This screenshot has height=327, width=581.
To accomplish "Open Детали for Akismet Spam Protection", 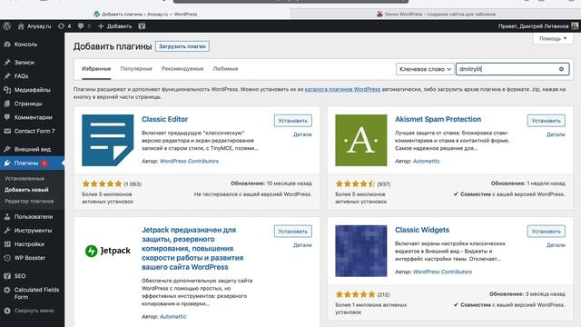I will [x=556, y=134].
